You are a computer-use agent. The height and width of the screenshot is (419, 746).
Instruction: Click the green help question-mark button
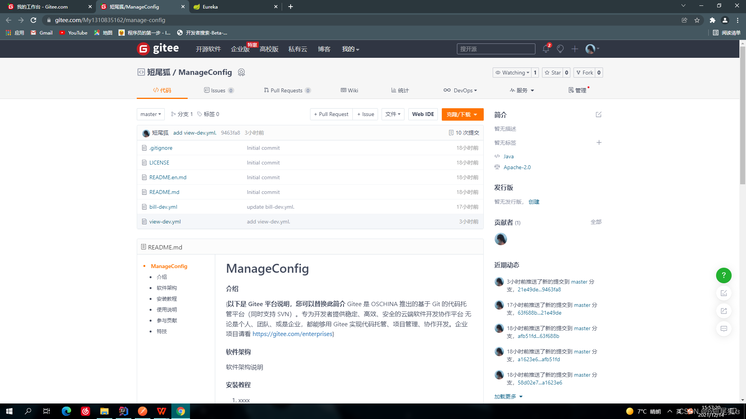click(x=723, y=275)
